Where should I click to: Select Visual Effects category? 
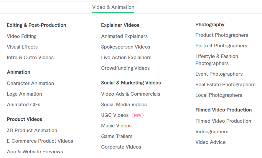tap(22, 47)
